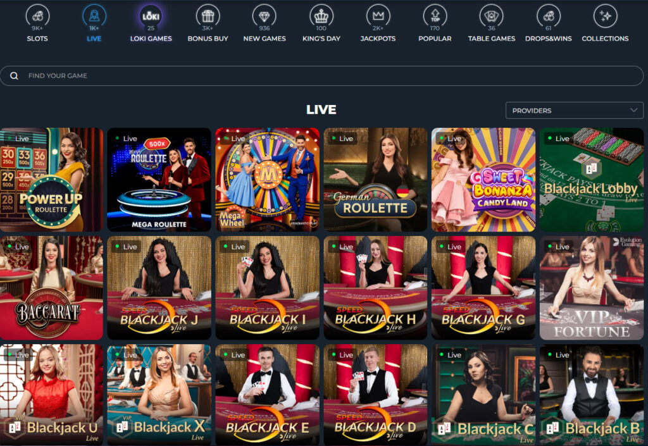
Task: Launch VIP Fortune game
Action: (x=592, y=288)
